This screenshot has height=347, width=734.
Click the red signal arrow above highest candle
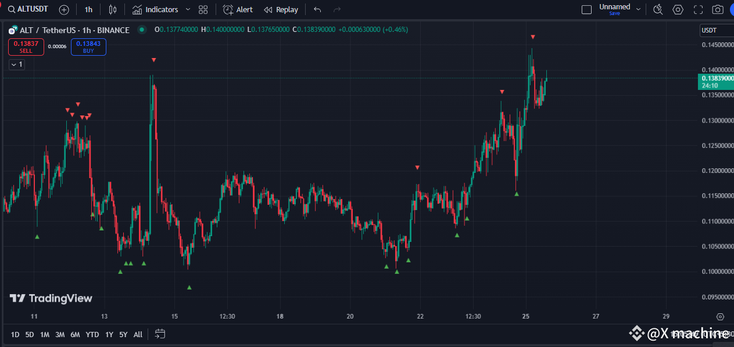click(533, 37)
